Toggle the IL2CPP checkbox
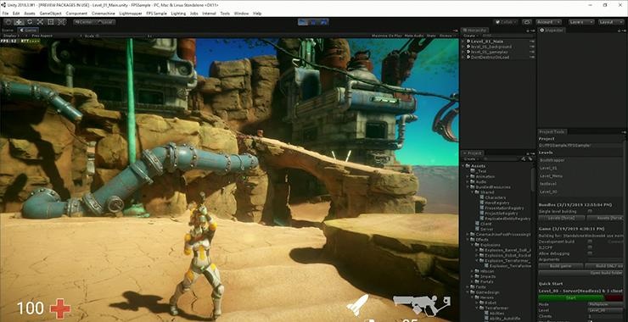The width and height of the screenshot is (628, 322). click(590, 247)
